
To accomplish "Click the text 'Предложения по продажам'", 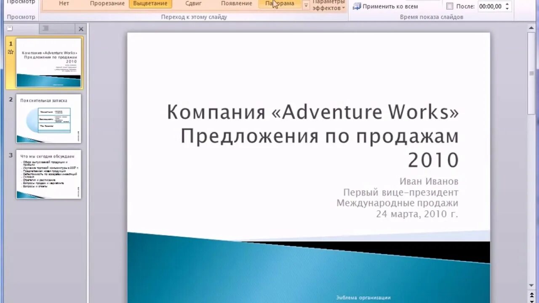I will [320, 136].
